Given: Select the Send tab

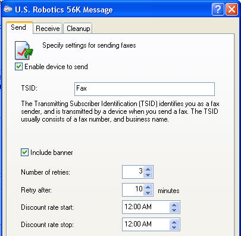Looking at the screenshot, I should pyautogui.click(x=19, y=27).
